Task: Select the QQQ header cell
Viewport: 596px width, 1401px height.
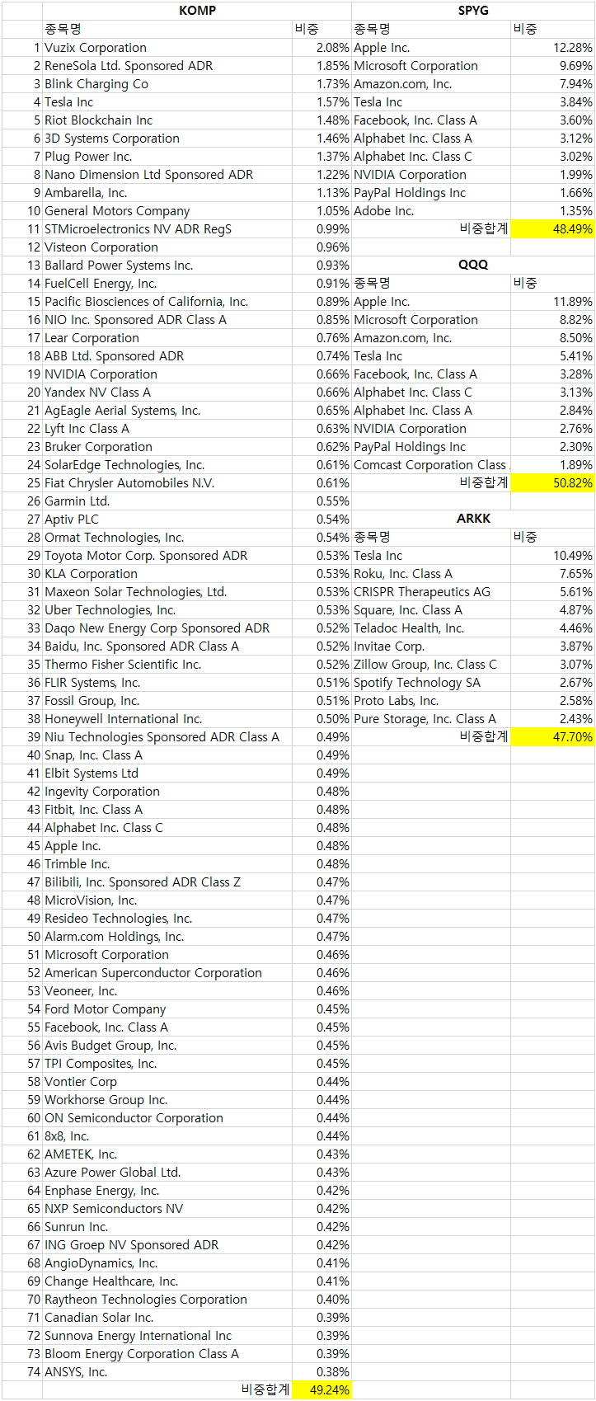Action: [473, 265]
